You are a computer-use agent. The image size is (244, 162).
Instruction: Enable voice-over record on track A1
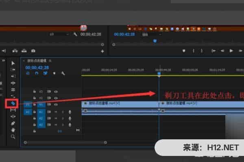click(70, 112)
